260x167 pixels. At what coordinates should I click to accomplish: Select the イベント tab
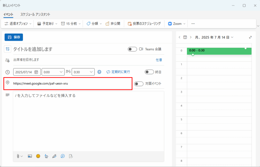[x=8, y=15]
